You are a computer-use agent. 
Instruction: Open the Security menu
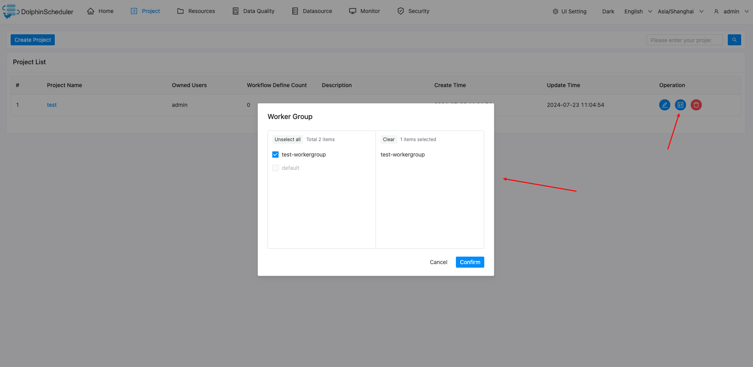pyautogui.click(x=413, y=11)
